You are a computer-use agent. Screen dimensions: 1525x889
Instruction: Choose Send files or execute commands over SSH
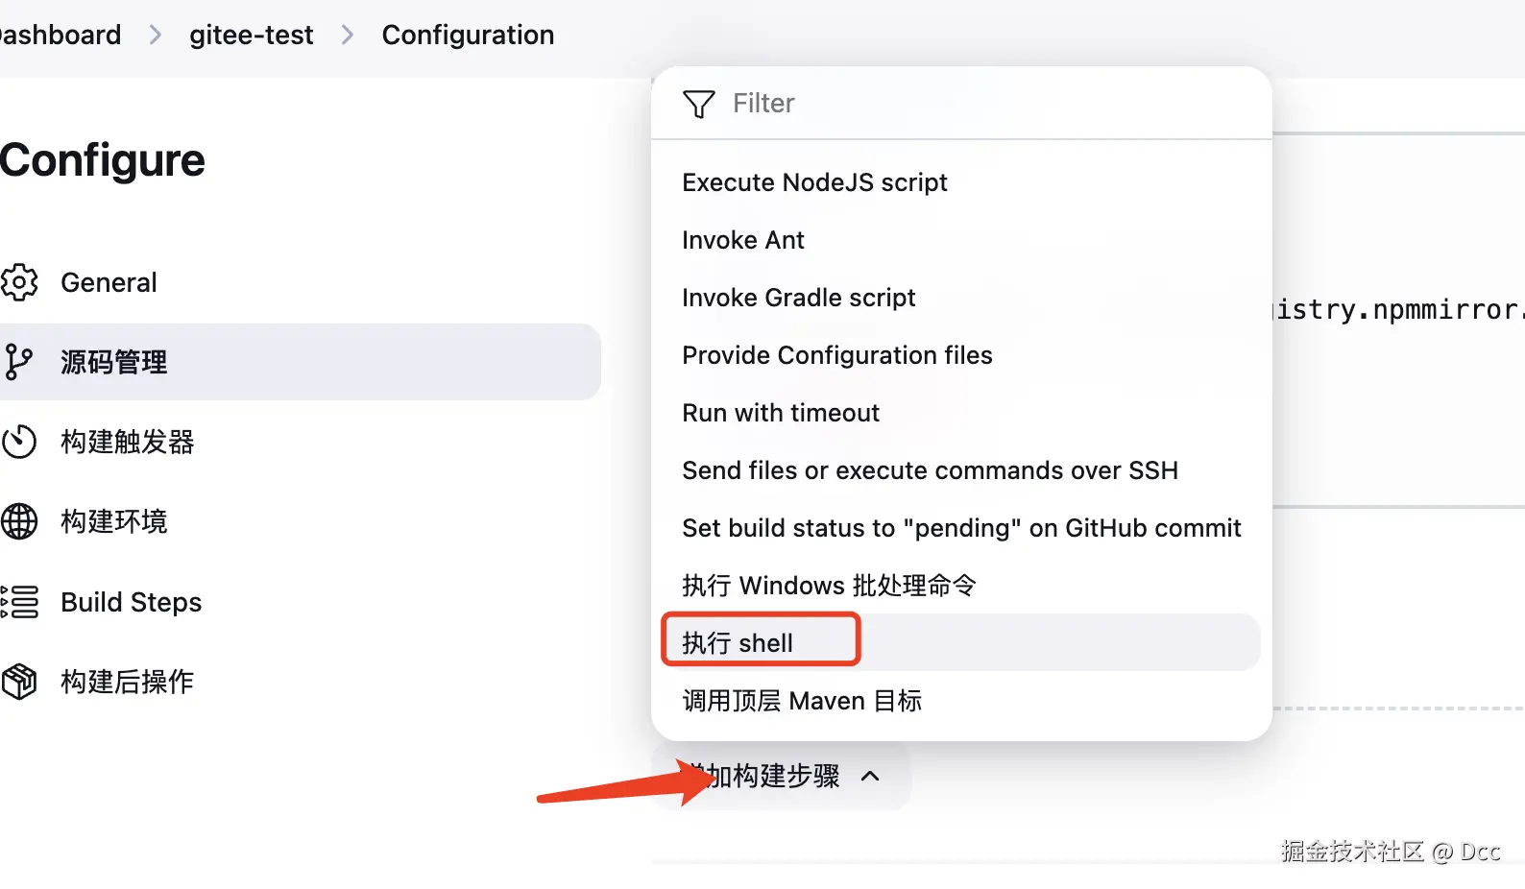point(930,470)
